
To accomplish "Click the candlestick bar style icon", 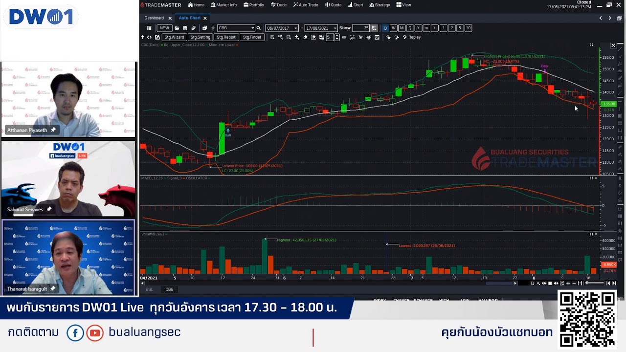I will point(343,37).
